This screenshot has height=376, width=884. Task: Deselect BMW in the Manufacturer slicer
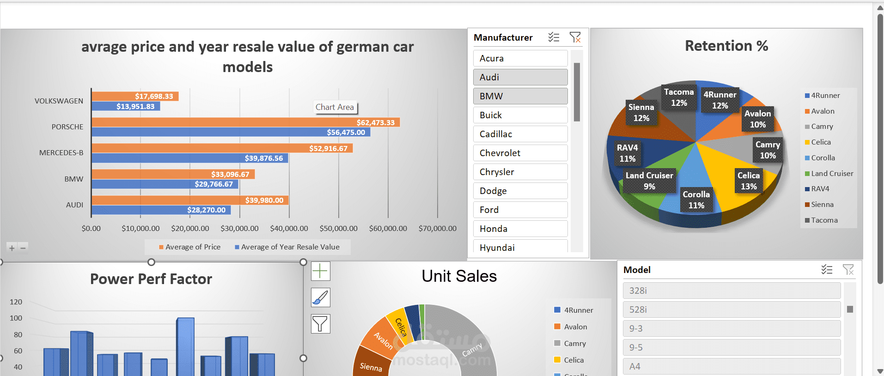pyautogui.click(x=520, y=96)
